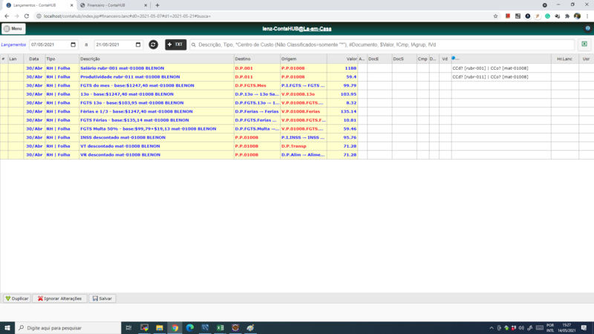Go back in browser history
The height and width of the screenshot is (334, 594).
point(7,16)
